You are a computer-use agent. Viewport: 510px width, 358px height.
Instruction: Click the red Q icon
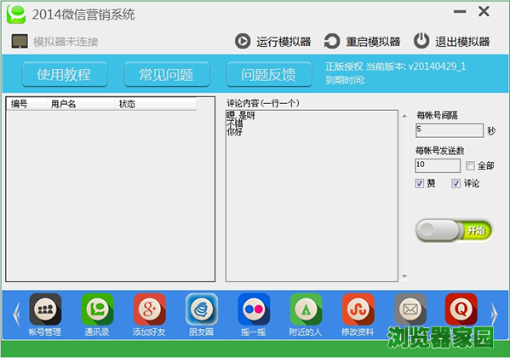click(x=461, y=309)
